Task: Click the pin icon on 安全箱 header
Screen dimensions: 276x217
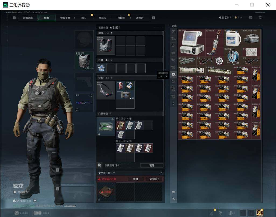Action: tap(162, 173)
